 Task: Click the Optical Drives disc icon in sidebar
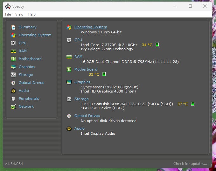[13, 83]
